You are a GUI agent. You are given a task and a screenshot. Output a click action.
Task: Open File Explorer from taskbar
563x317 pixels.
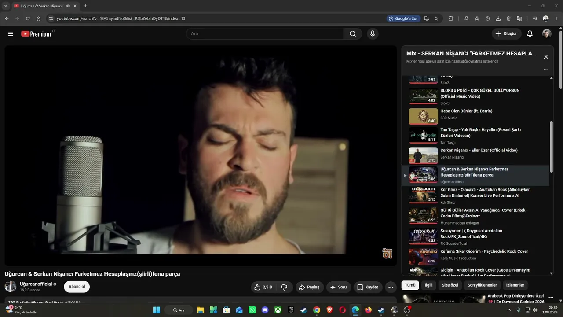click(200, 310)
